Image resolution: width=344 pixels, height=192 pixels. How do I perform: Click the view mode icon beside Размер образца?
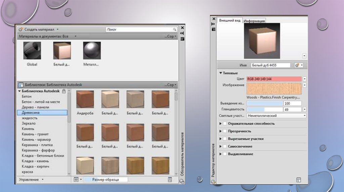76,180
